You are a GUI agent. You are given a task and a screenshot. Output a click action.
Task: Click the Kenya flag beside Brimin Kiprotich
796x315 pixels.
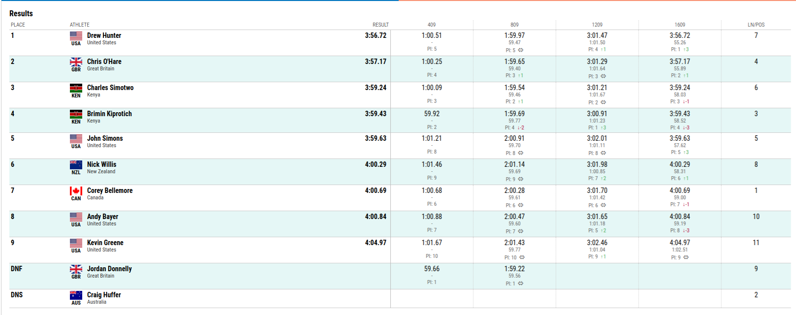point(76,114)
